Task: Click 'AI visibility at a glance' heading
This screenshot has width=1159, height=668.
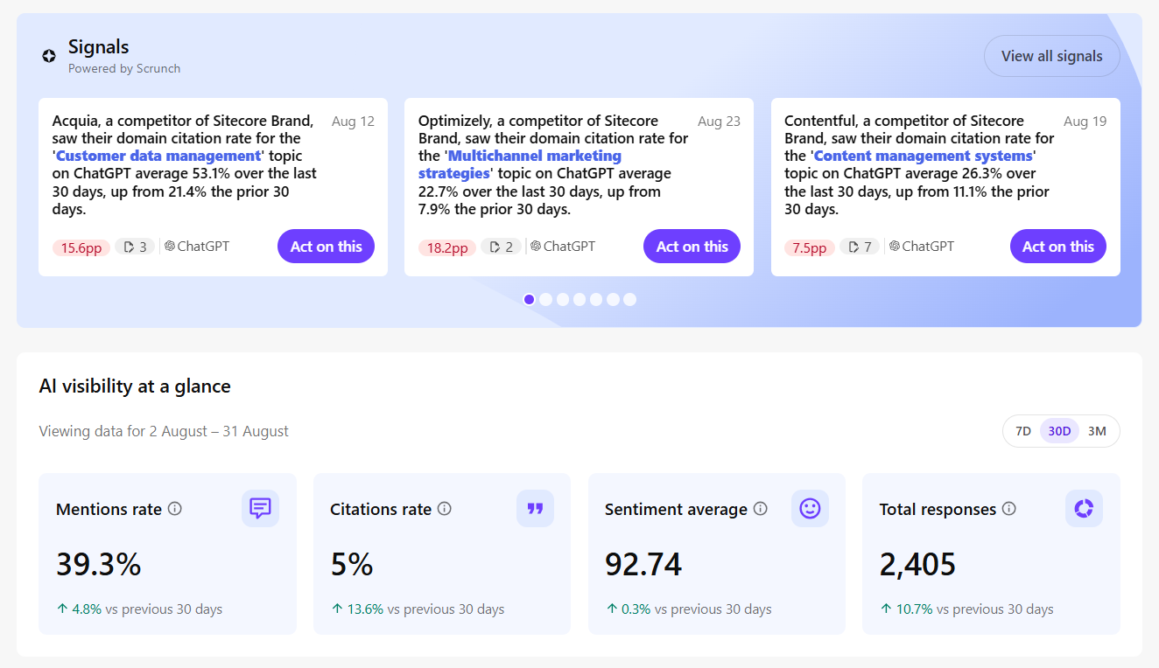Action: (135, 386)
